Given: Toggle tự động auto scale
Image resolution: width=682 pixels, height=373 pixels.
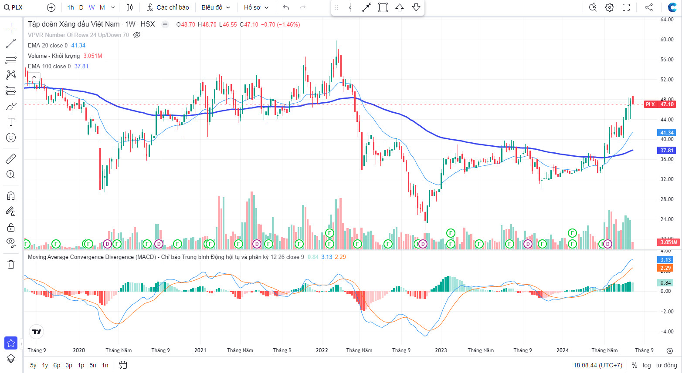Looking at the screenshot, I should coord(667,365).
